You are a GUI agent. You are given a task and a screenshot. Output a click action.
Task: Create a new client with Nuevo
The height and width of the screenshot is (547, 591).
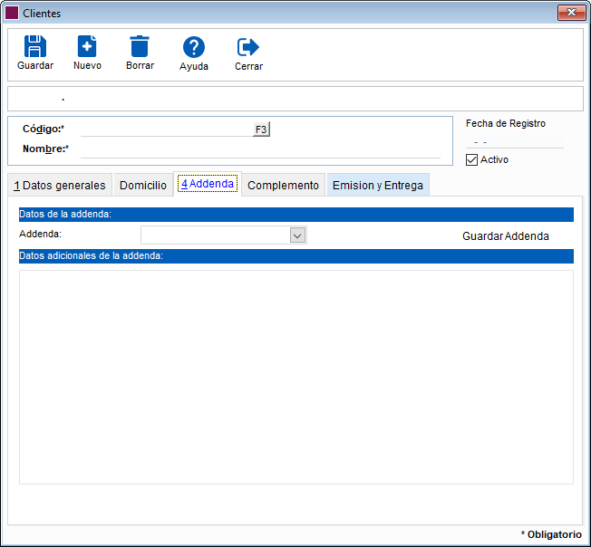pos(87,47)
